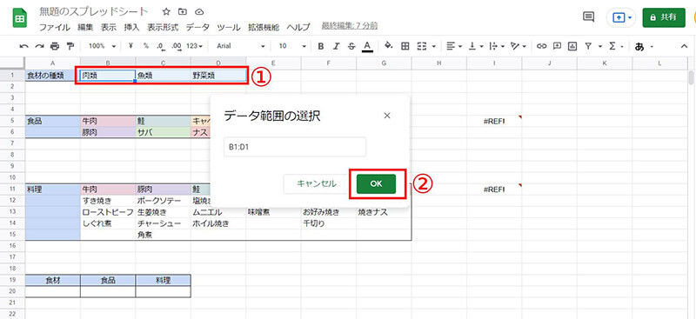696x319 pixels.
Task: Open the text color picker
Action: point(366,46)
